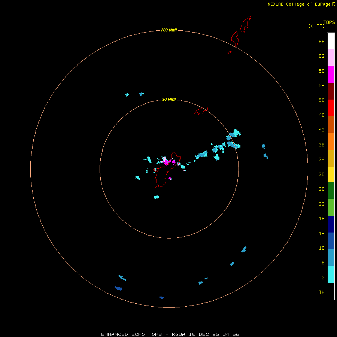This screenshot has width=337, height=337.
Task: Click the legend value 18
Action: (x=322, y=219)
